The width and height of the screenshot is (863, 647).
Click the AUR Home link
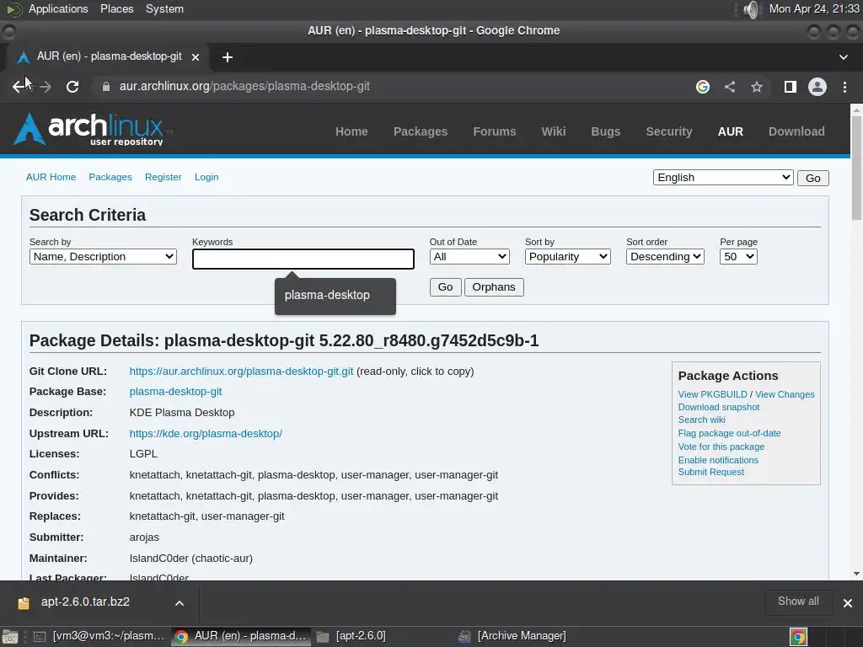coord(51,177)
